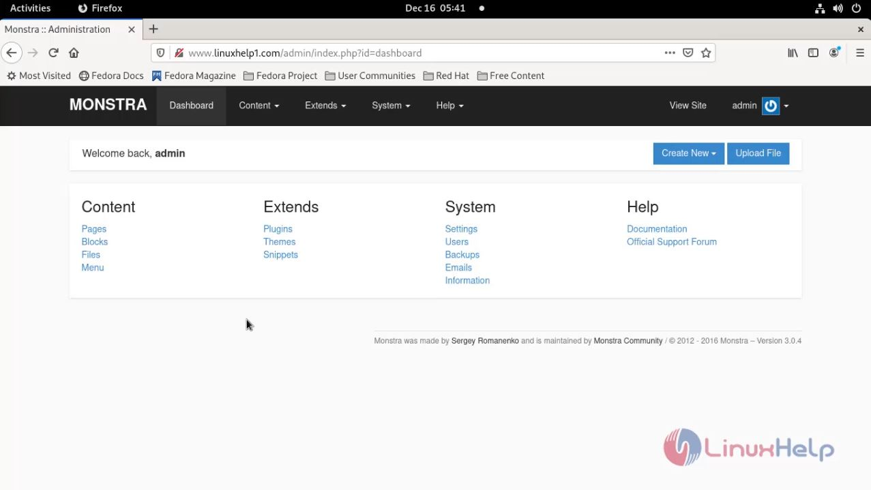Click Sergey Romanenko footer link

point(485,341)
